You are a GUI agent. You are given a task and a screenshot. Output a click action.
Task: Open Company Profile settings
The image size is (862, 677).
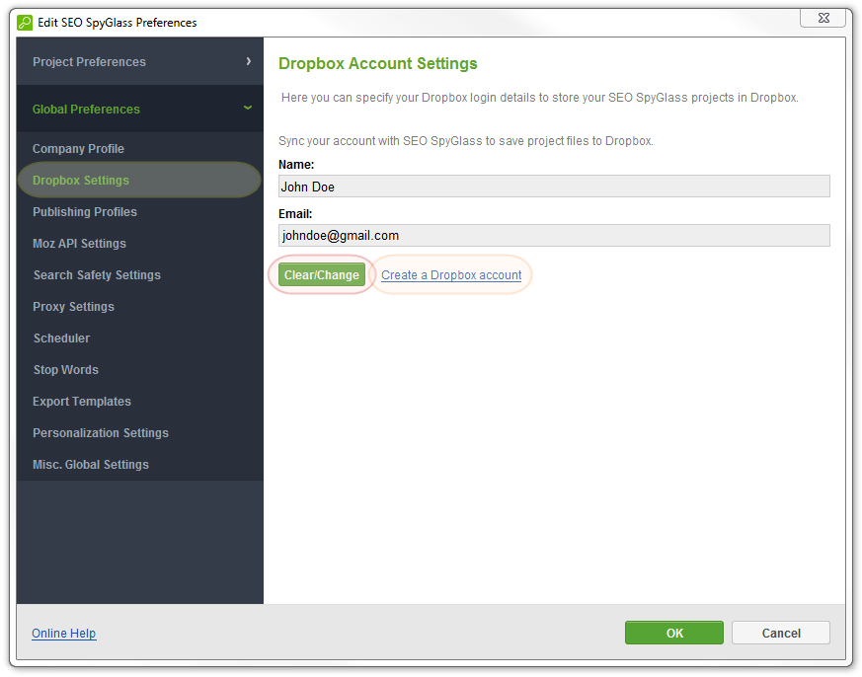point(78,149)
